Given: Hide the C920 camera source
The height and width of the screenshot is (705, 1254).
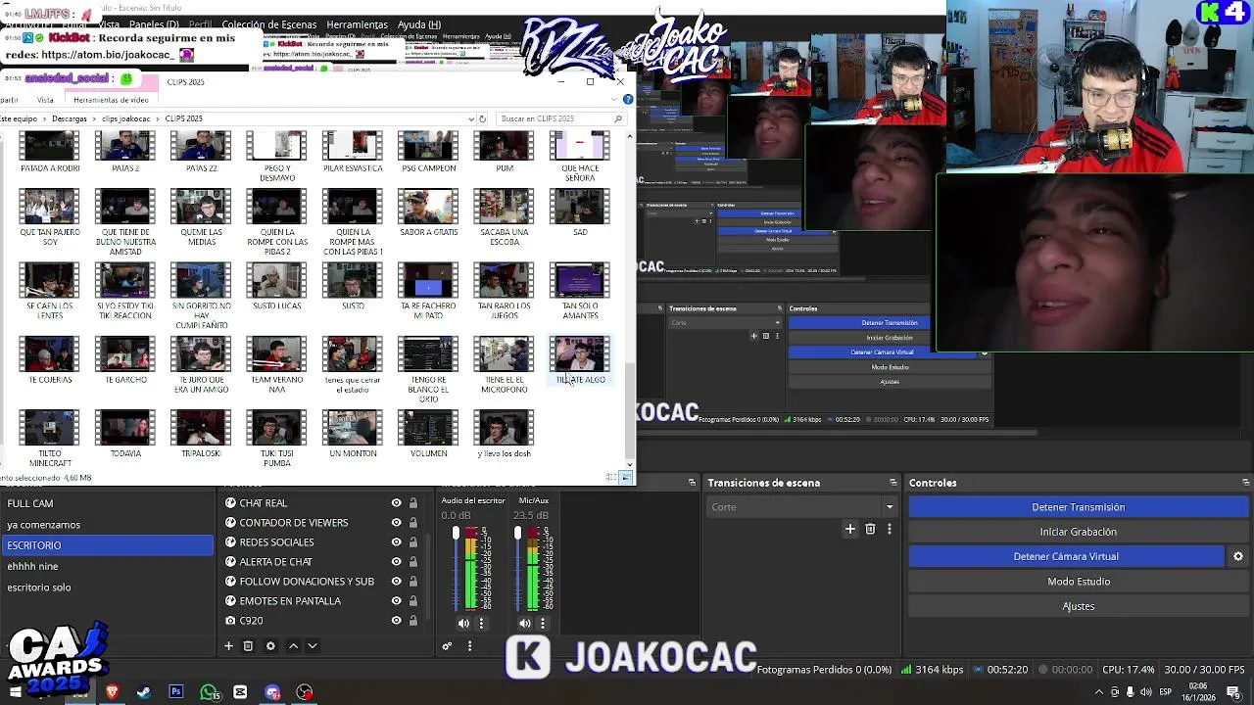Looking at the screenshot, I should coord(397,621).
